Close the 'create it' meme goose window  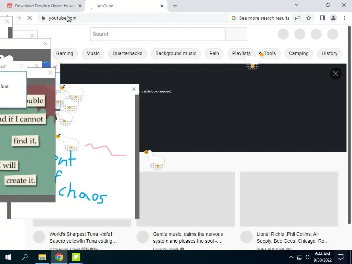[x=50, y=73]
